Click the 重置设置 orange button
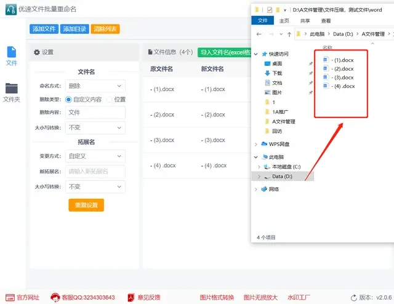This screenshot has width=394, height=304. tap(86, 205)
